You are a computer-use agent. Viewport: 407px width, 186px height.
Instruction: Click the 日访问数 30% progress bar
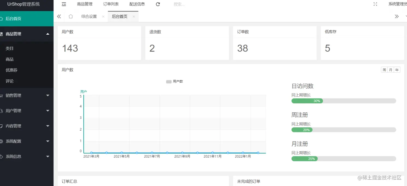point(344,101)
